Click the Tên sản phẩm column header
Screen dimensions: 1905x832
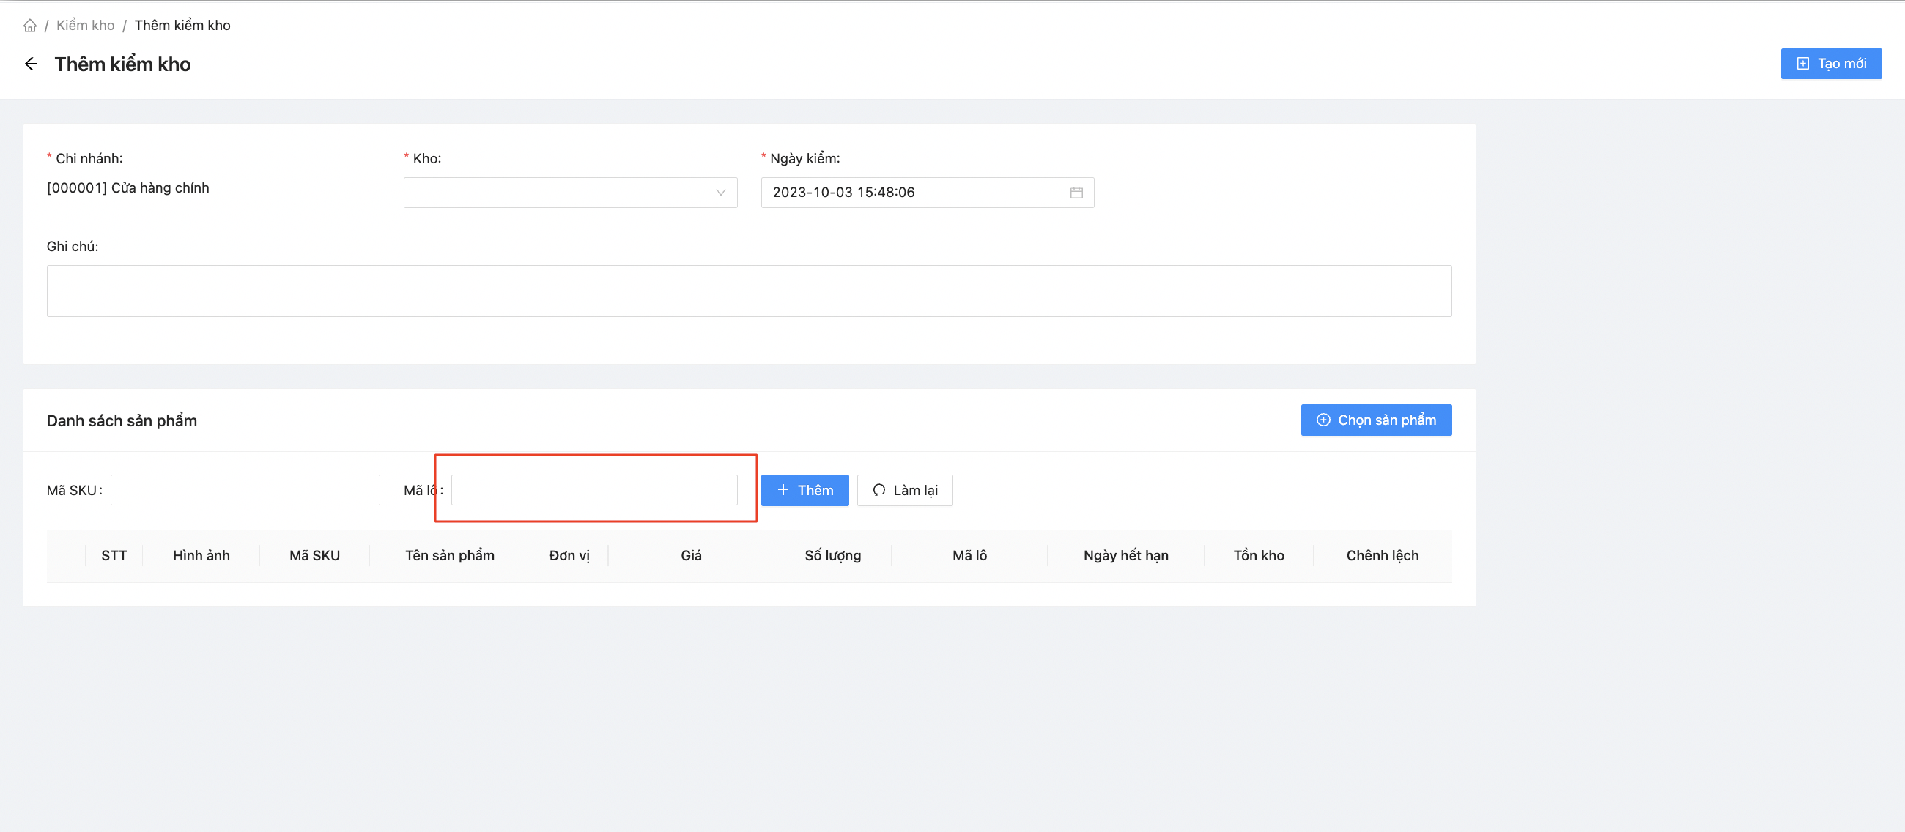tap(450, 555)
